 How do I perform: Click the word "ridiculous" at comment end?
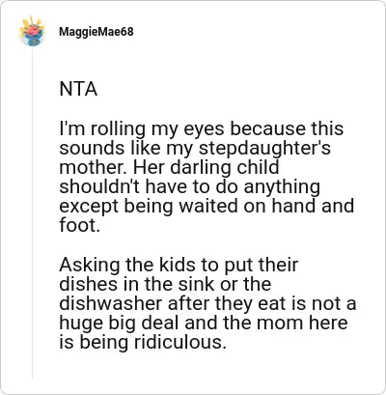[177, 342]
